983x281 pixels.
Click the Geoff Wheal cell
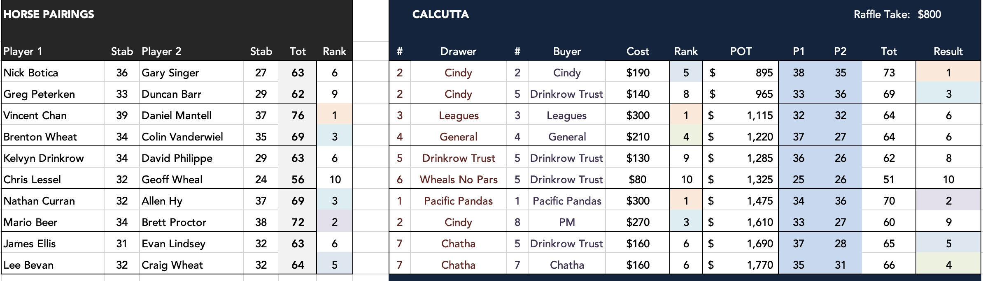(172, 180)
